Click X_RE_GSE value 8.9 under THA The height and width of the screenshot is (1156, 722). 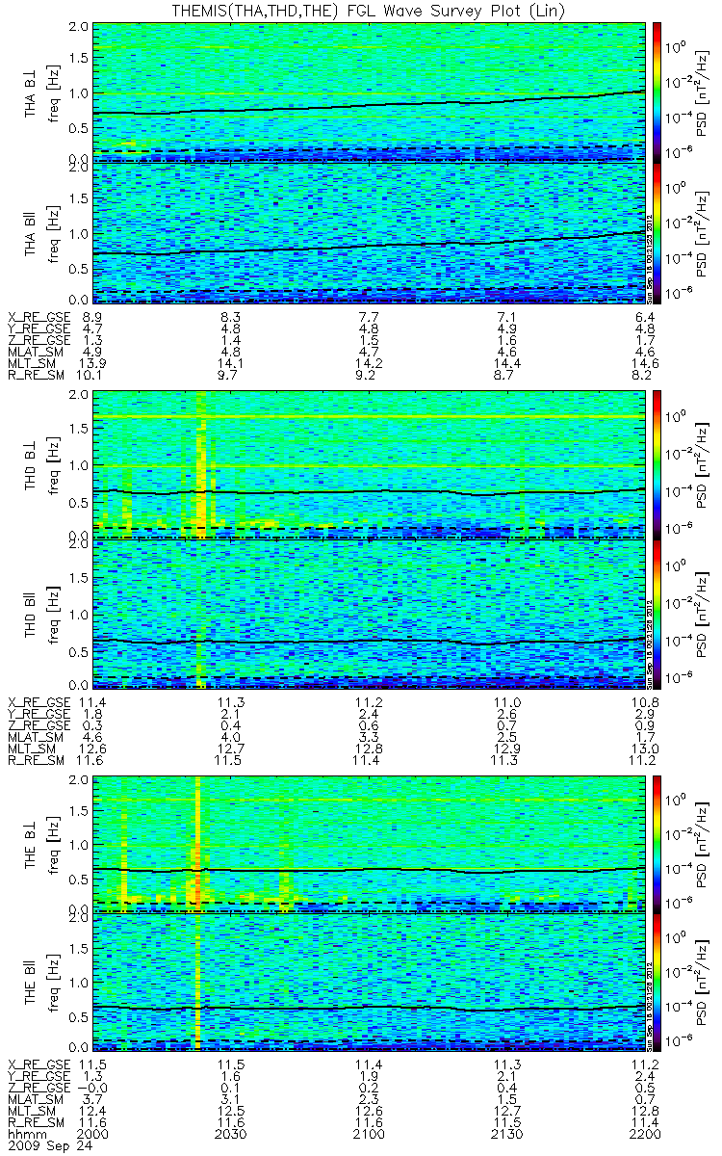[x=93, y=317]
